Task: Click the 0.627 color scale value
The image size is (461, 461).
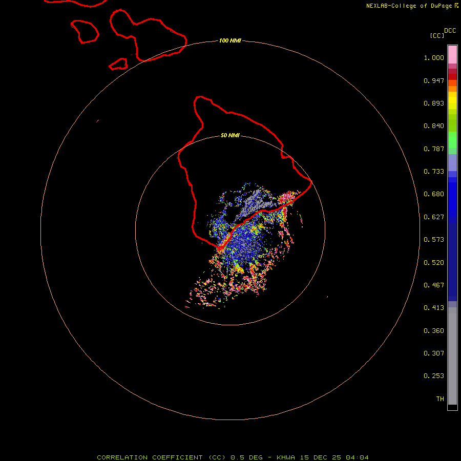Action: pyautogui.click(x=434, y=217)
